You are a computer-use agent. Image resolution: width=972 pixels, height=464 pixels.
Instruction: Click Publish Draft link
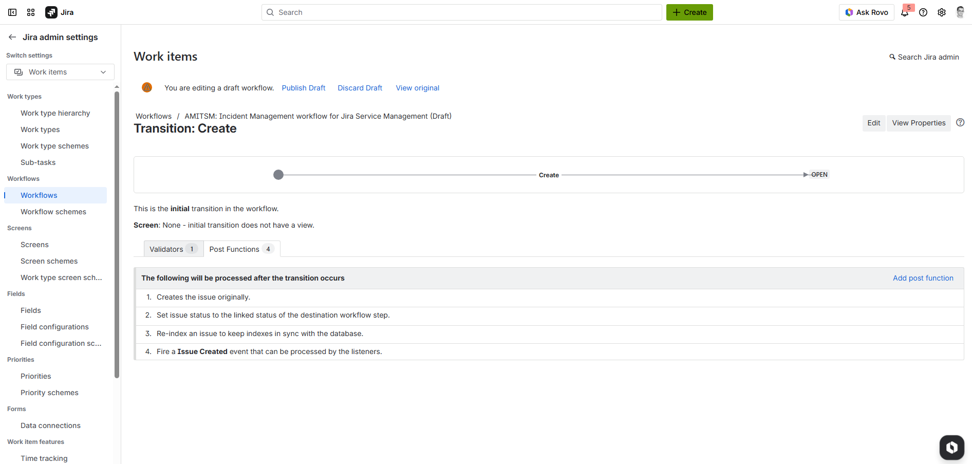[304, 88]
